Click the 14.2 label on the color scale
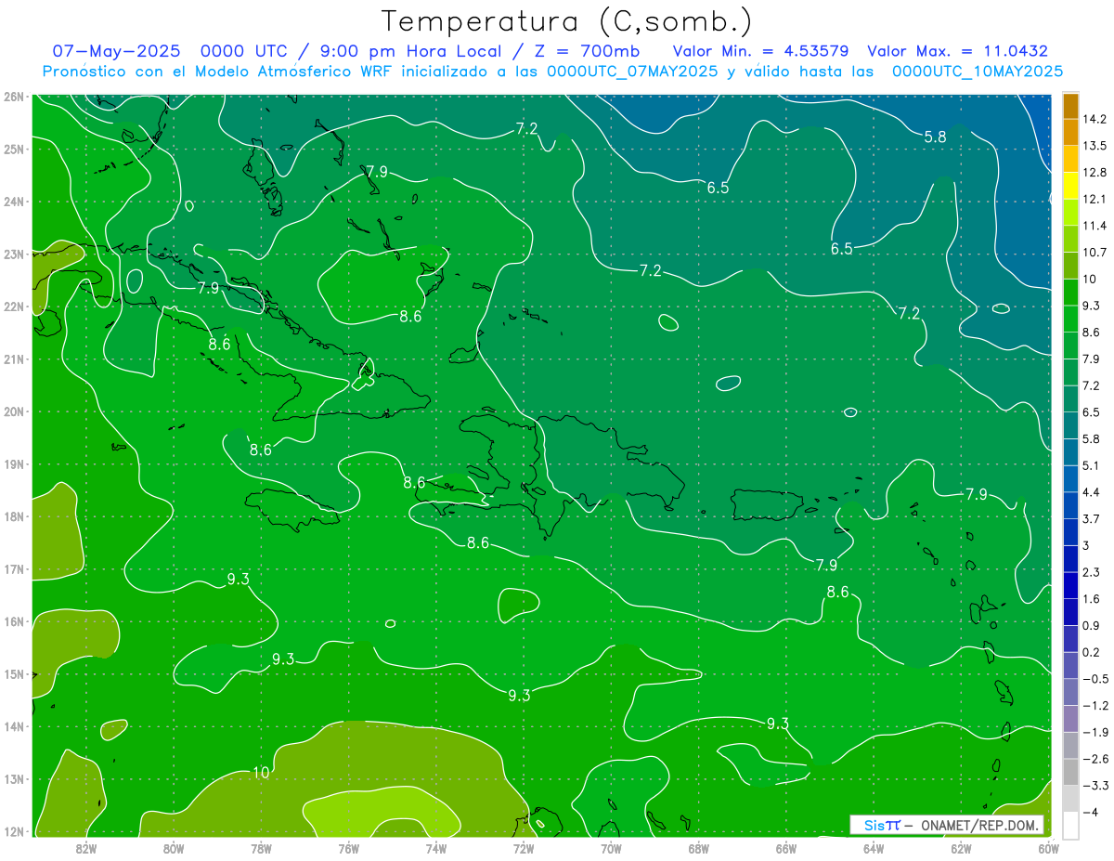Viewport: 1114px width, 861px height. 1095,119
